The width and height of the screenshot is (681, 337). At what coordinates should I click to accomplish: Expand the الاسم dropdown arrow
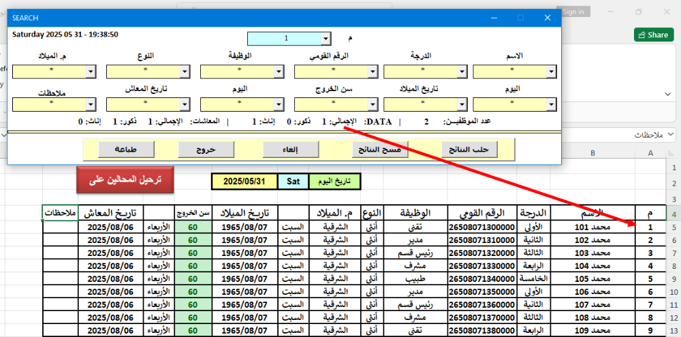[552, 71]
